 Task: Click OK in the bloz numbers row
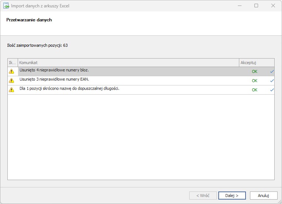point(254,71)
